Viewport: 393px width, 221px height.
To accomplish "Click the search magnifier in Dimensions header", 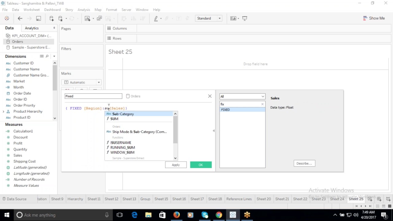I will (47, 56).
